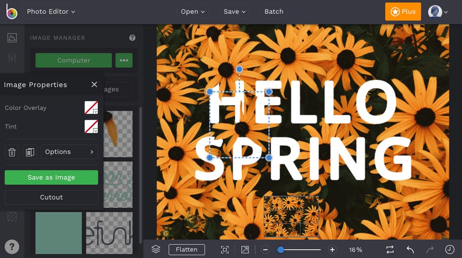The image size is (462, 258).
Task: Click the three-dot more sources button
Action: pyautogui.click(x=124, y=60)
